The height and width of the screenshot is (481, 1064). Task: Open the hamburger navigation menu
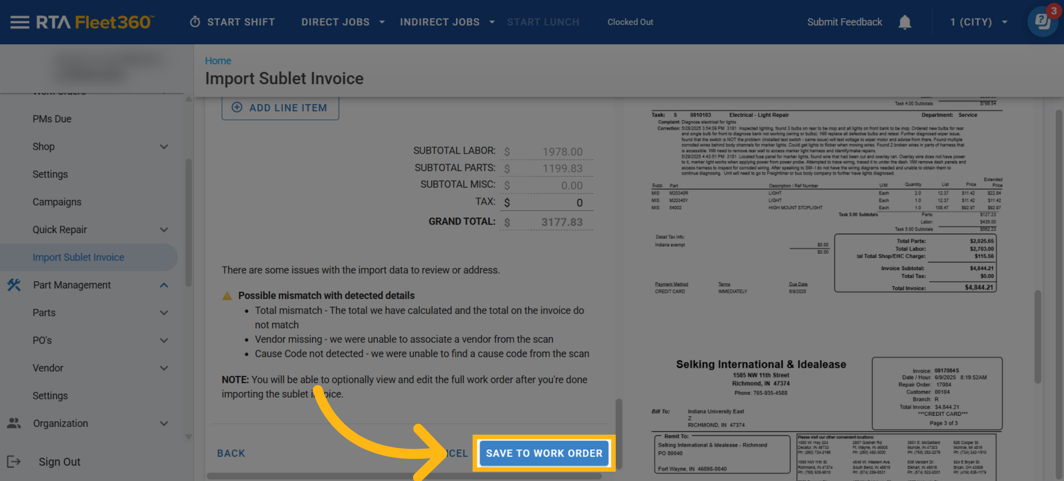20,22
